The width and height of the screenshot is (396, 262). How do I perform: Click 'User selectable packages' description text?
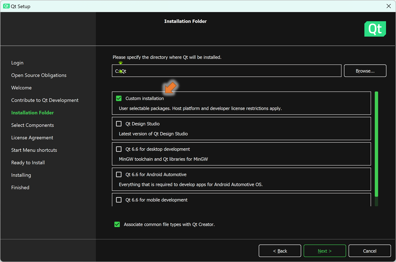[200, 109]
